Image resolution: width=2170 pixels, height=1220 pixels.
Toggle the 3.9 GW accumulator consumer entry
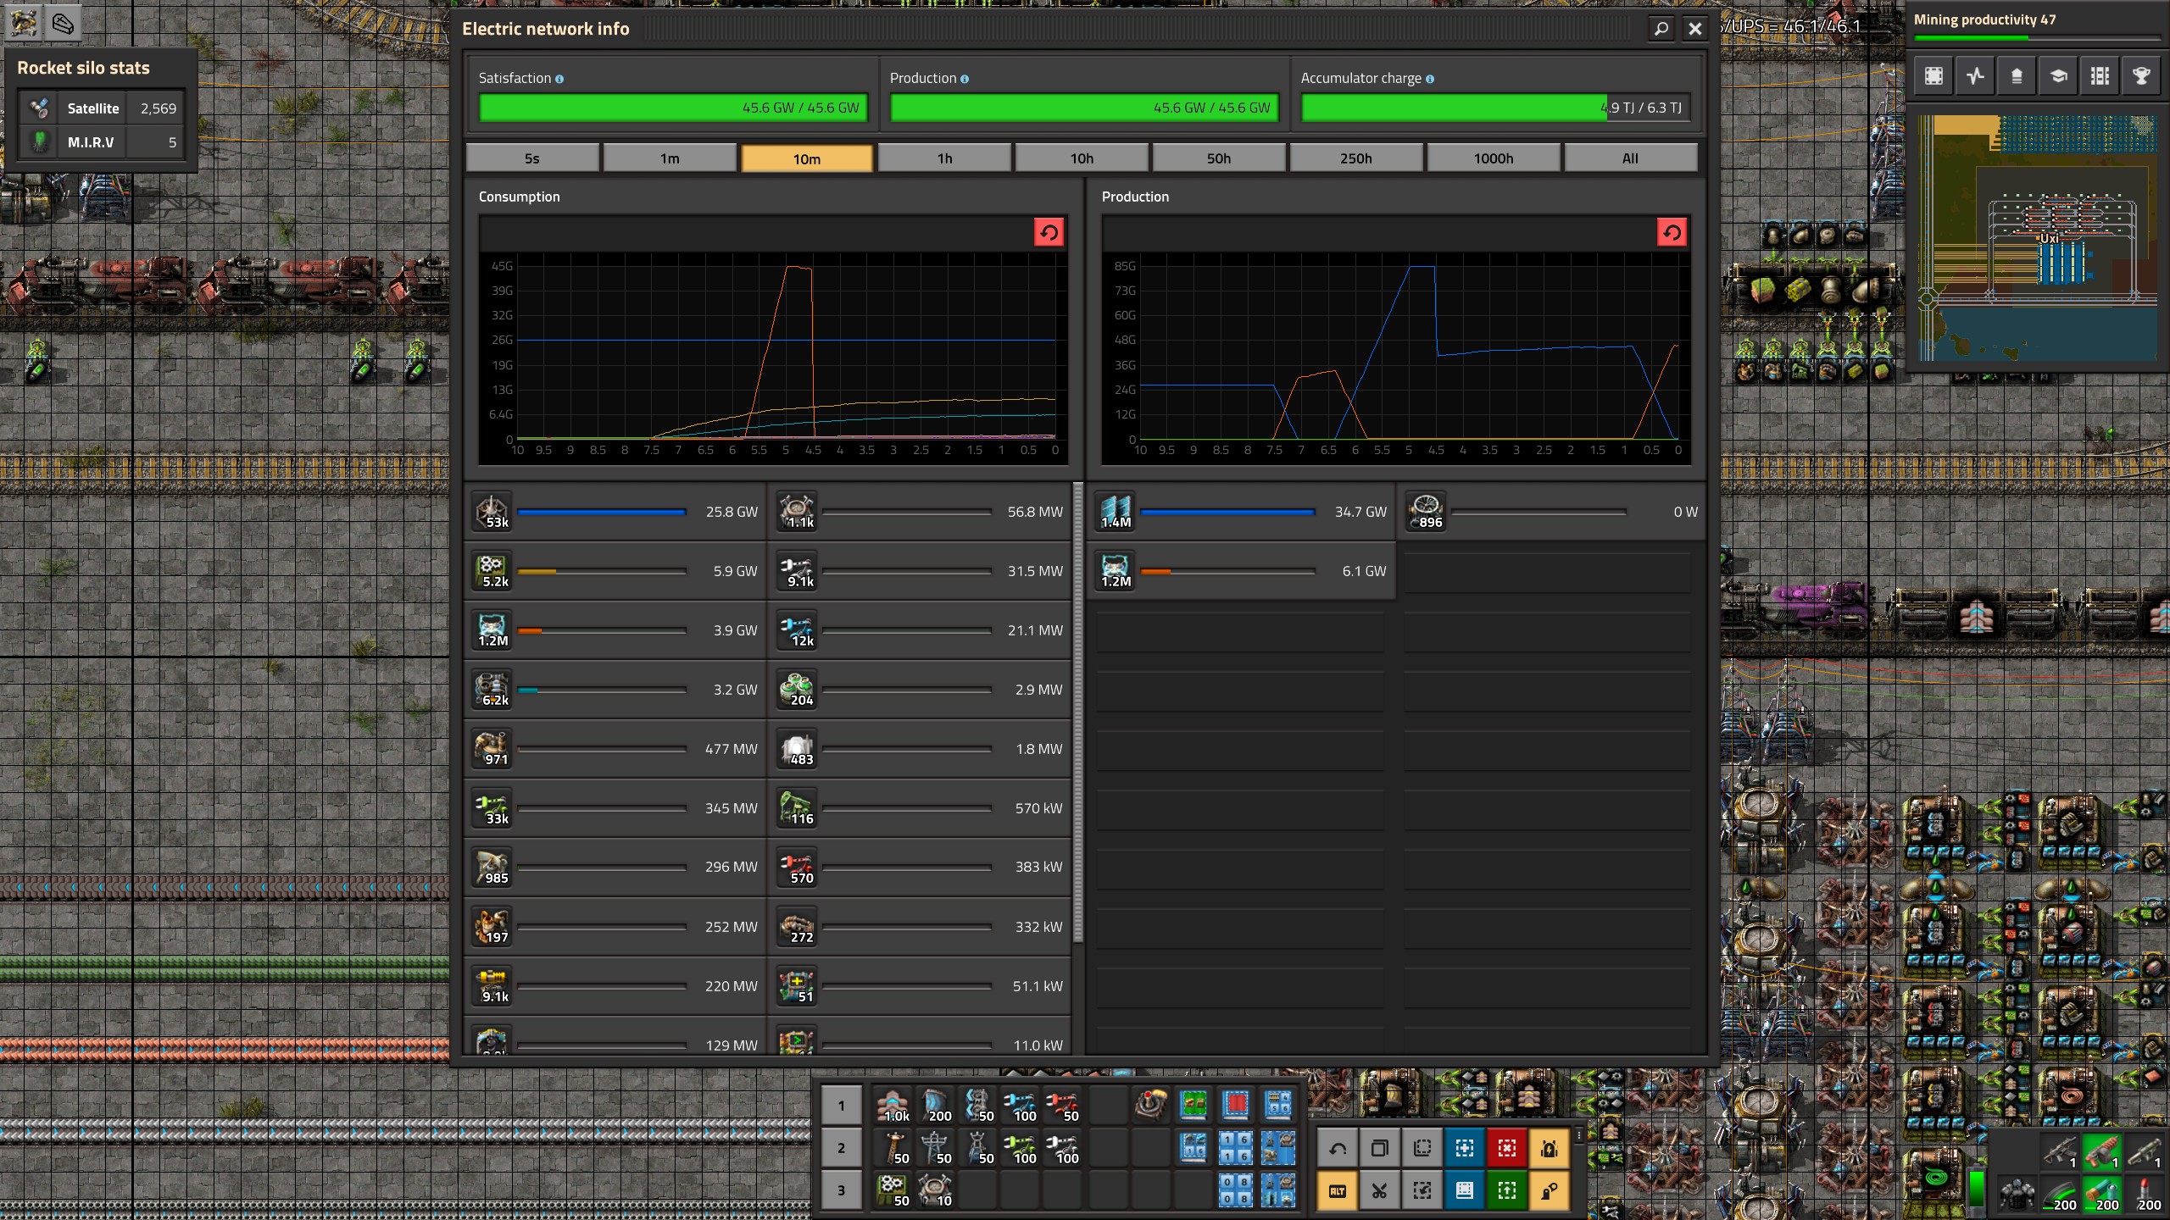click(x=616, y=630)
